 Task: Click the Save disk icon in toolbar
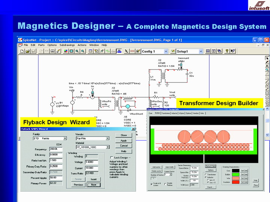[33, 51]
